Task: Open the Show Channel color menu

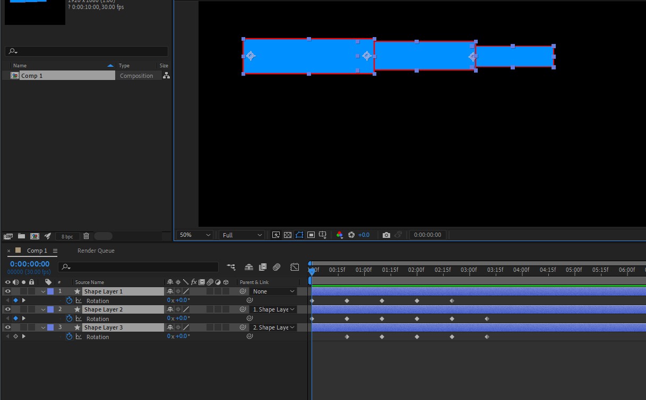Action: point(340,235)
